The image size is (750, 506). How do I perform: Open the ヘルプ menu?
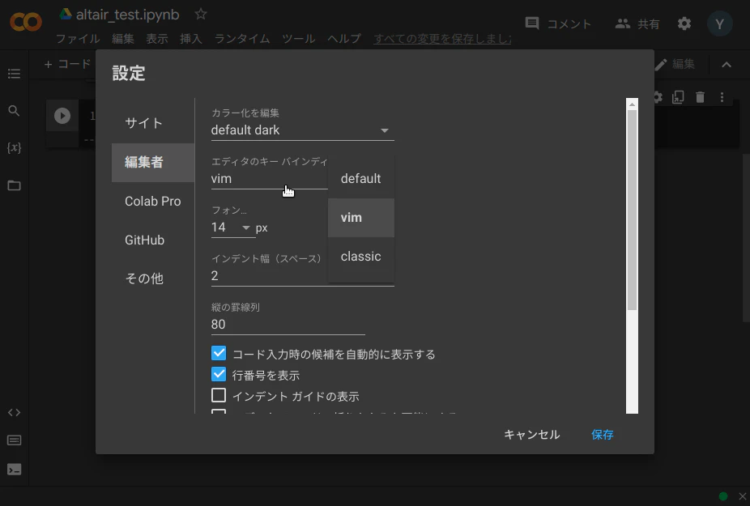(x=344, y=39)
